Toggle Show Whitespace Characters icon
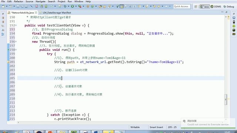This screenshot has width=237, height=133. [134, 6]
